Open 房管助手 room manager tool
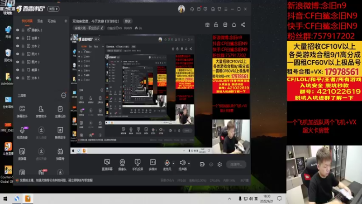362x204 pixels. tap(41, 112)
